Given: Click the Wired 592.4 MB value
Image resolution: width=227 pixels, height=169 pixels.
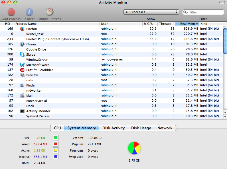Looking at the screenshot, I should [40, 144].
